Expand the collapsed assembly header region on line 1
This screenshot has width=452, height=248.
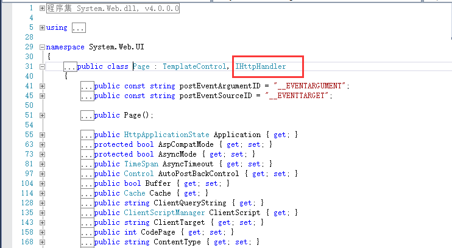[42, 9]
